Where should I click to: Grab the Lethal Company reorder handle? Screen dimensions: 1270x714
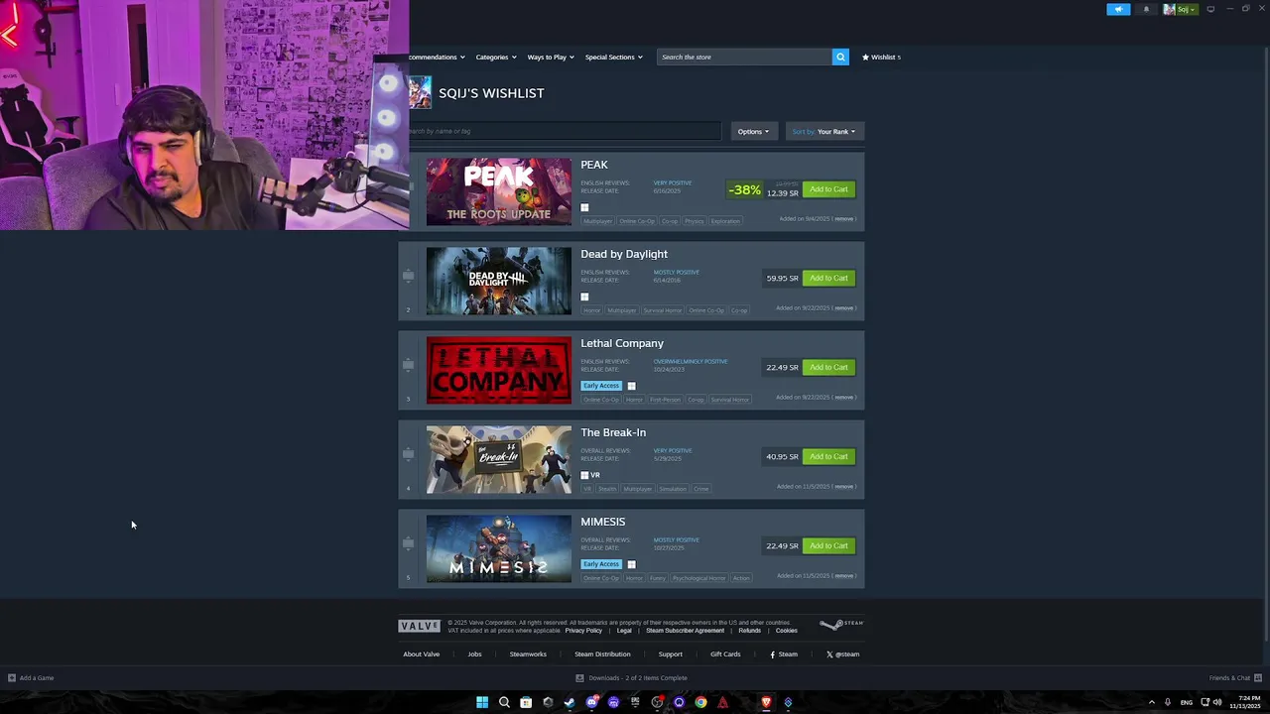click(x=408, y=366)
